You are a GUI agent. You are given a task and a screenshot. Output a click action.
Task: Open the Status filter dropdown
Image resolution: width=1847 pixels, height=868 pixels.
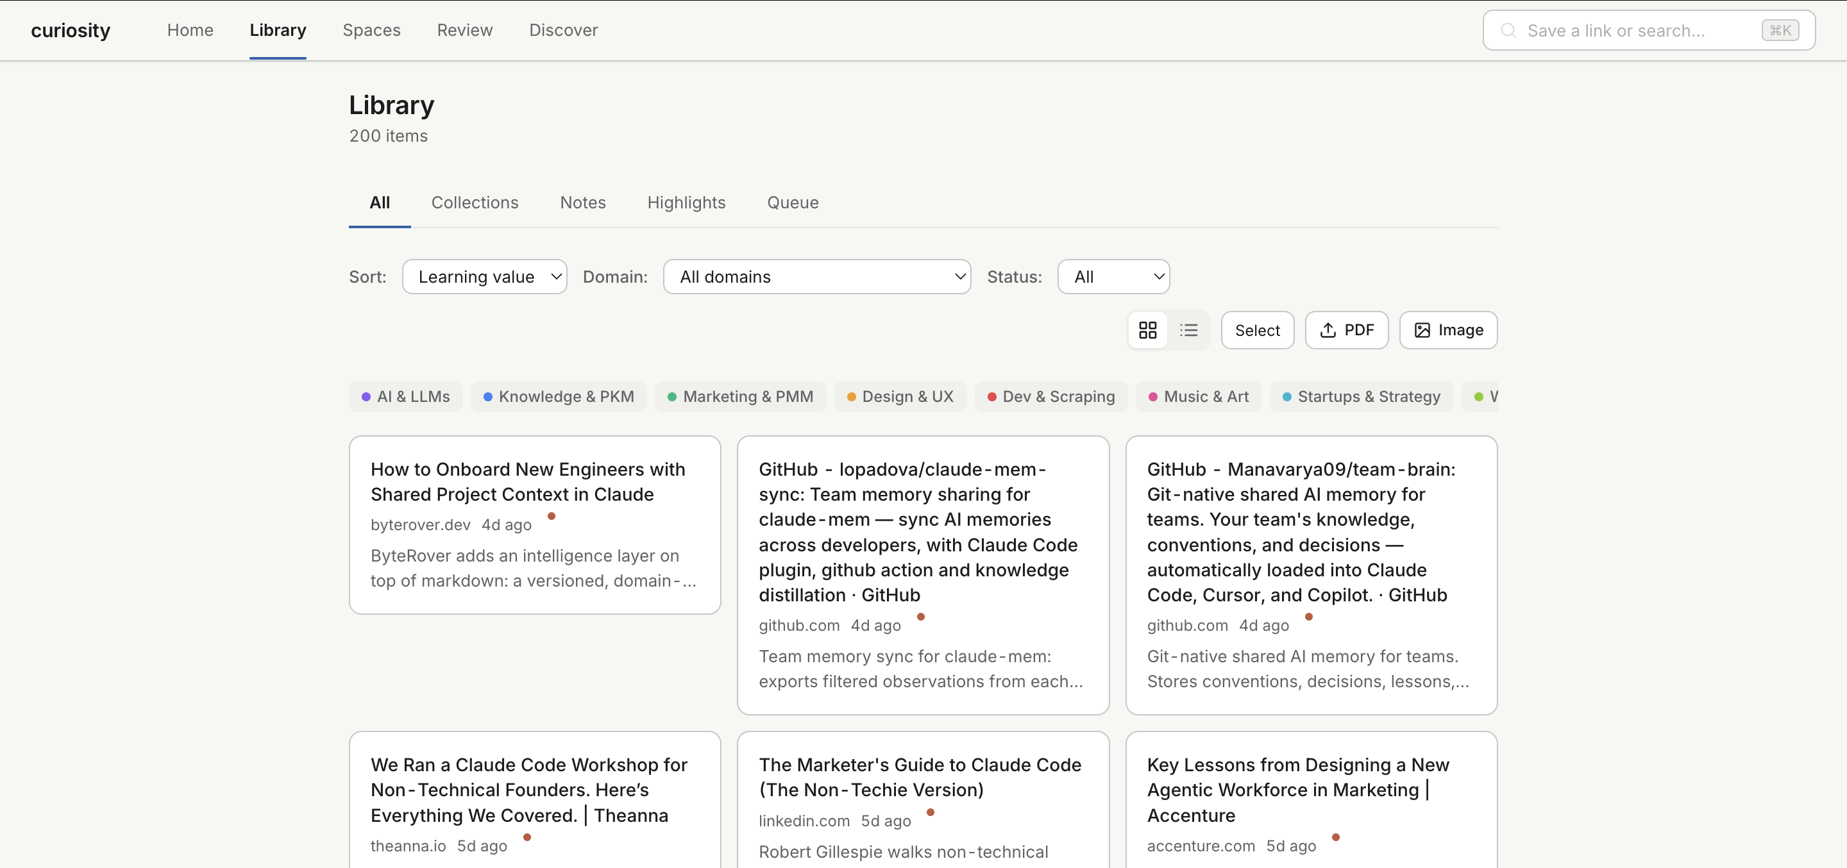tap(1113, 277)
